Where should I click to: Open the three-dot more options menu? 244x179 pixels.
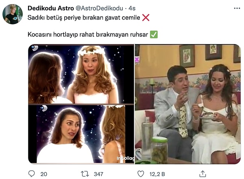tap(237, 8)
